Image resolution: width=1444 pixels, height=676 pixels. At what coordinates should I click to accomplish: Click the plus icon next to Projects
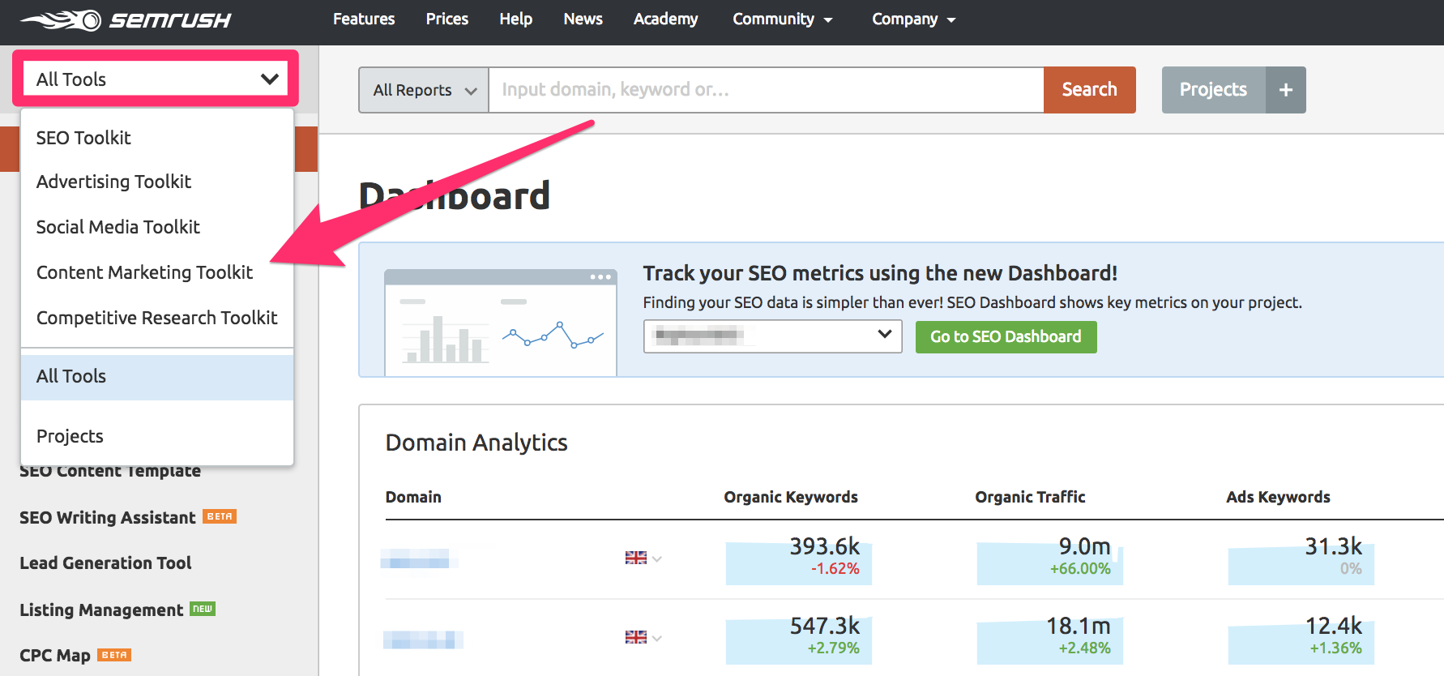pyautogui.click(x=1286, y=90)
